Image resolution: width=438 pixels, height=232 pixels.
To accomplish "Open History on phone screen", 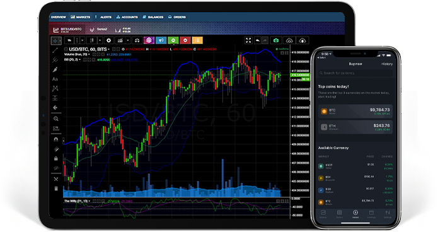I will (387, 64).
